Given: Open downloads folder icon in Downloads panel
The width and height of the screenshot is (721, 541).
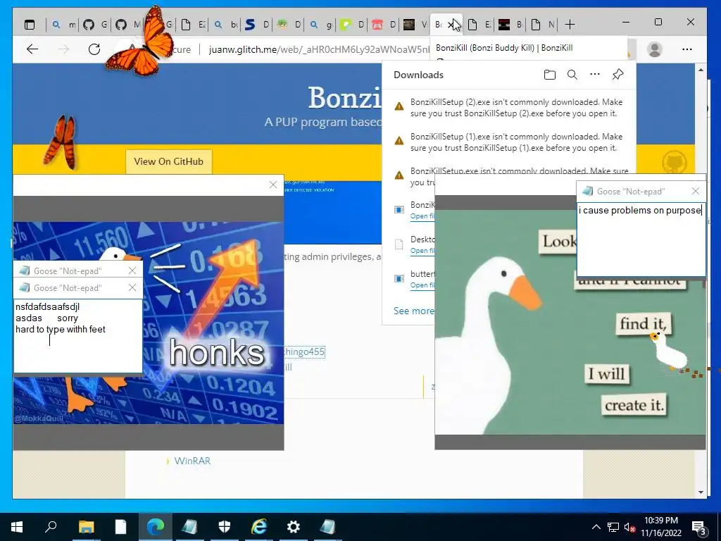Looking at the screenshot, I should point(549,75).
